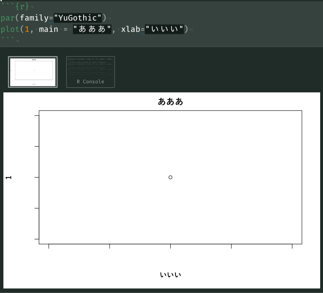The image size is (323, 293).
Task: Open the R Console output thumbnail
Action: point(91,72)
